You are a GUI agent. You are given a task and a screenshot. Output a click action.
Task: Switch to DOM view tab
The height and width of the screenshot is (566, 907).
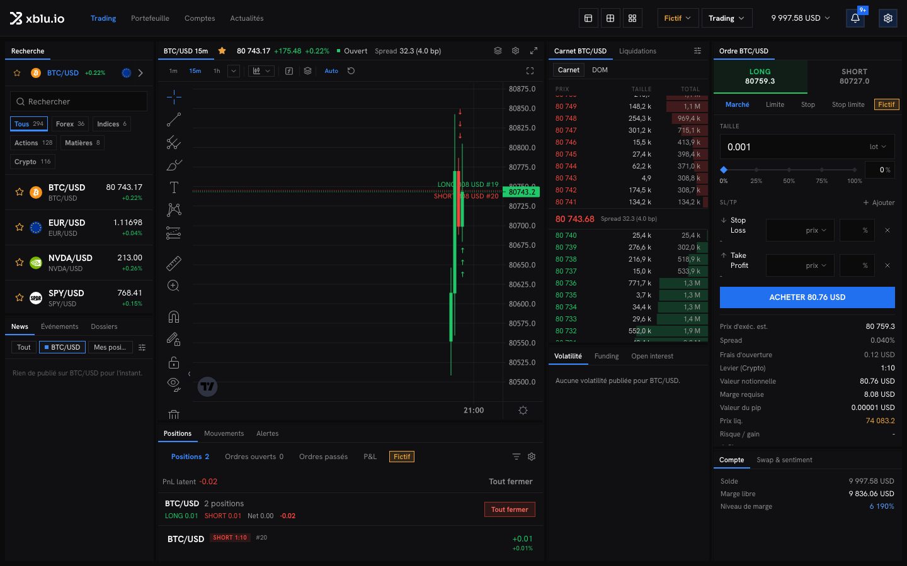[x=600, y=70]
